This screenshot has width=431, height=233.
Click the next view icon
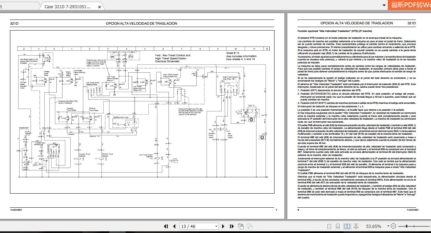pyautogui.click(x=249, y=226)
